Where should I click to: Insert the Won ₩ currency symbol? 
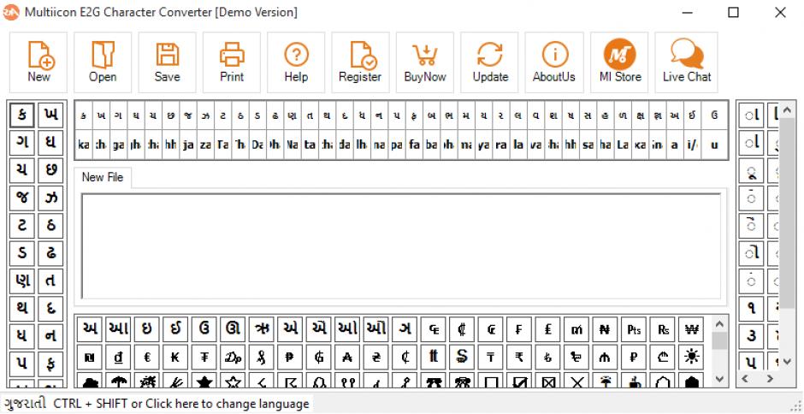tap(691, 329)
